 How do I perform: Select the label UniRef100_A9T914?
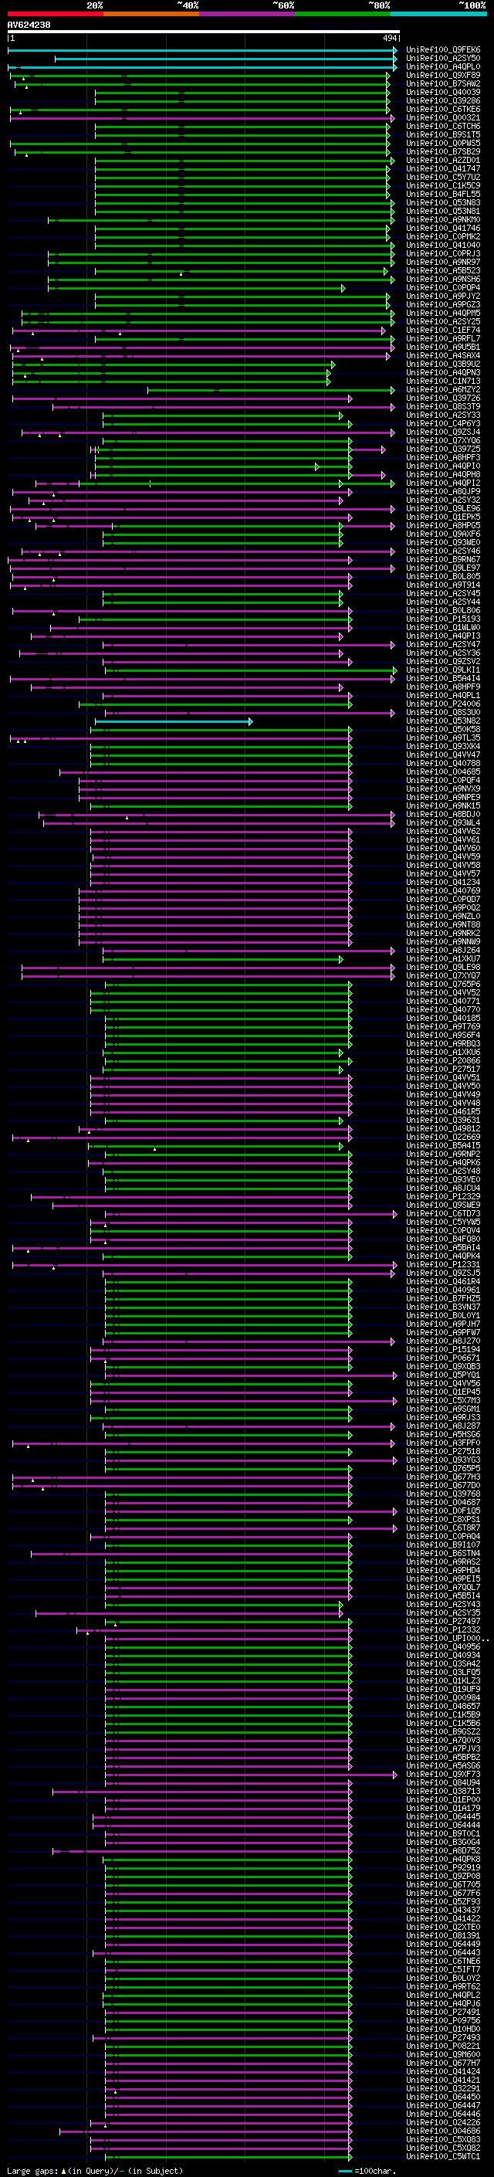pos(443,585)
